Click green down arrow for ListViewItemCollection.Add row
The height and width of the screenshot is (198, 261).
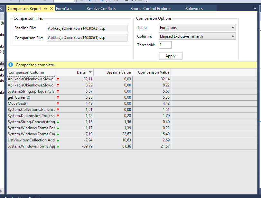pos(58,140)
